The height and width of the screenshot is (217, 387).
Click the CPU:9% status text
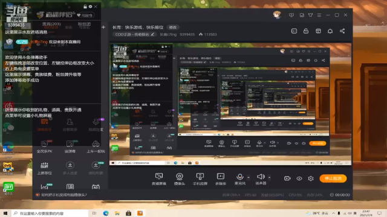click(296, 195)
